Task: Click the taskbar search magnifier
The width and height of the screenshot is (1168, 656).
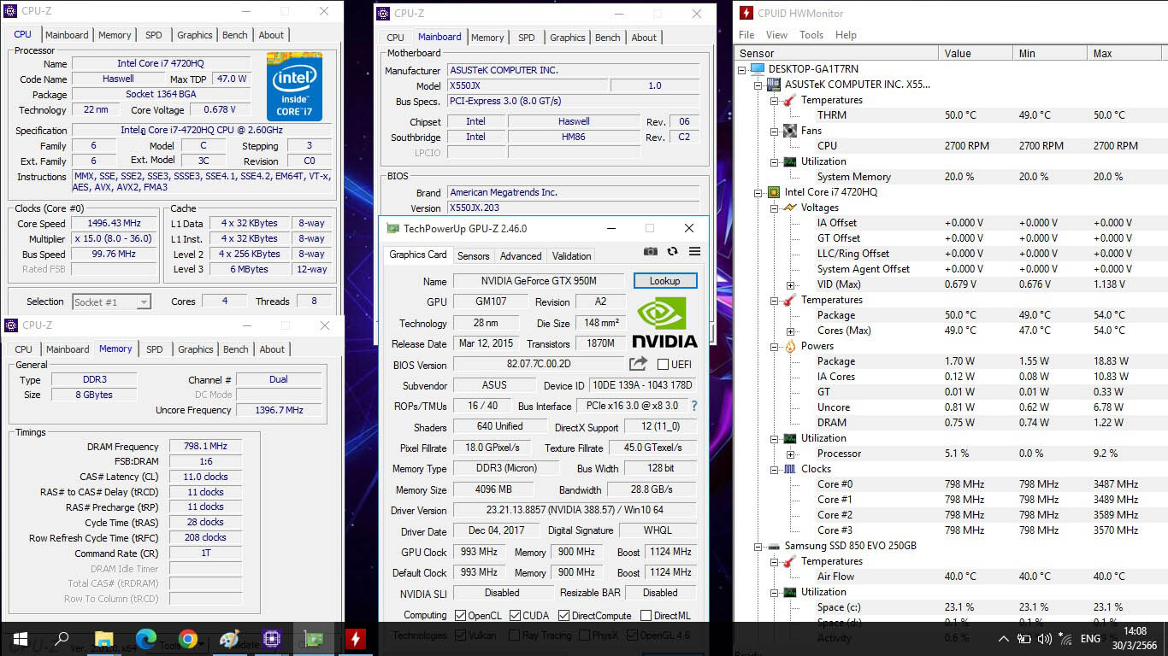Action: click(x=62, y=639)
